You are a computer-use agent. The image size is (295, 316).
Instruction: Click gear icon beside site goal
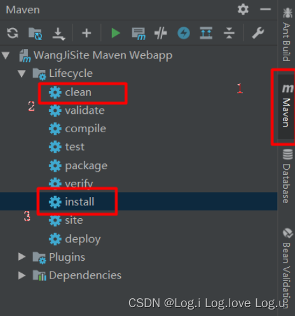tap(55, 221)
